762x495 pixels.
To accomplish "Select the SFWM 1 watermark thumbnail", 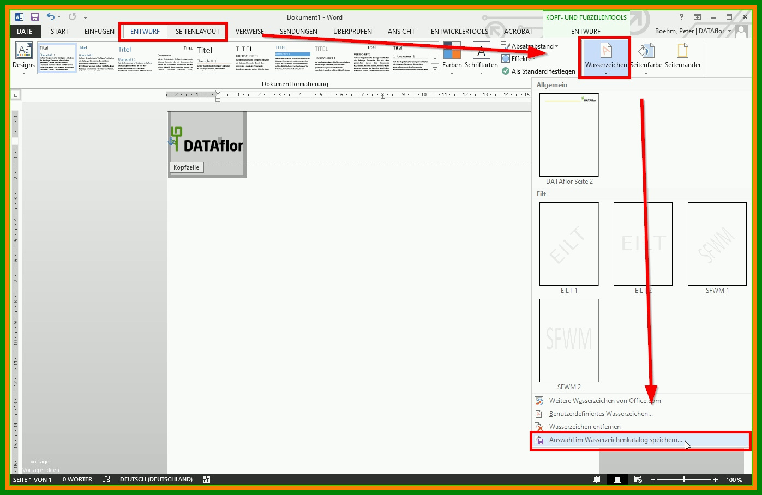I will point(717,244).
